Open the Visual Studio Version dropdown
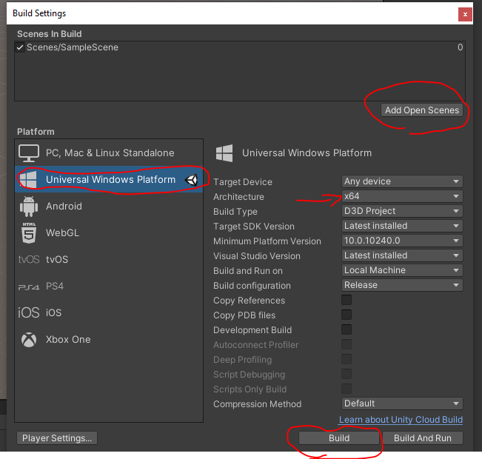482x459 pixels. 402,255
